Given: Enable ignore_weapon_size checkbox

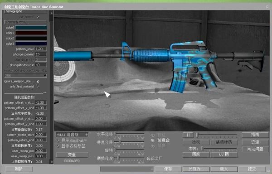Looking at the screenshot, I should pyautogui.click(x=38, y=81).
